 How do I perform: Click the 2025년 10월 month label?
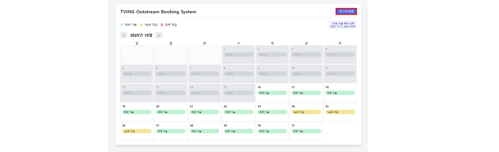point(141,35)
